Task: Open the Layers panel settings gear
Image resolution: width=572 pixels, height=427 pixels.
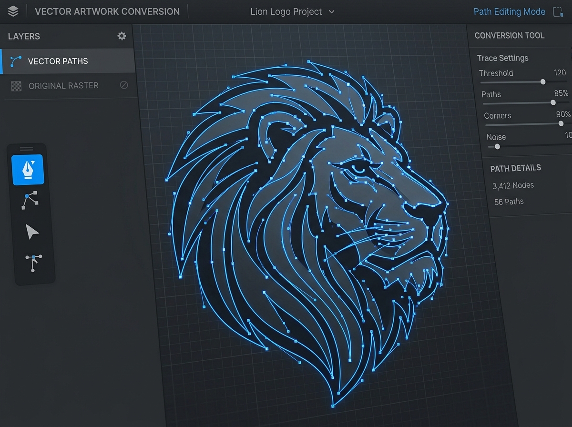Action: click(x=122, y=36)
